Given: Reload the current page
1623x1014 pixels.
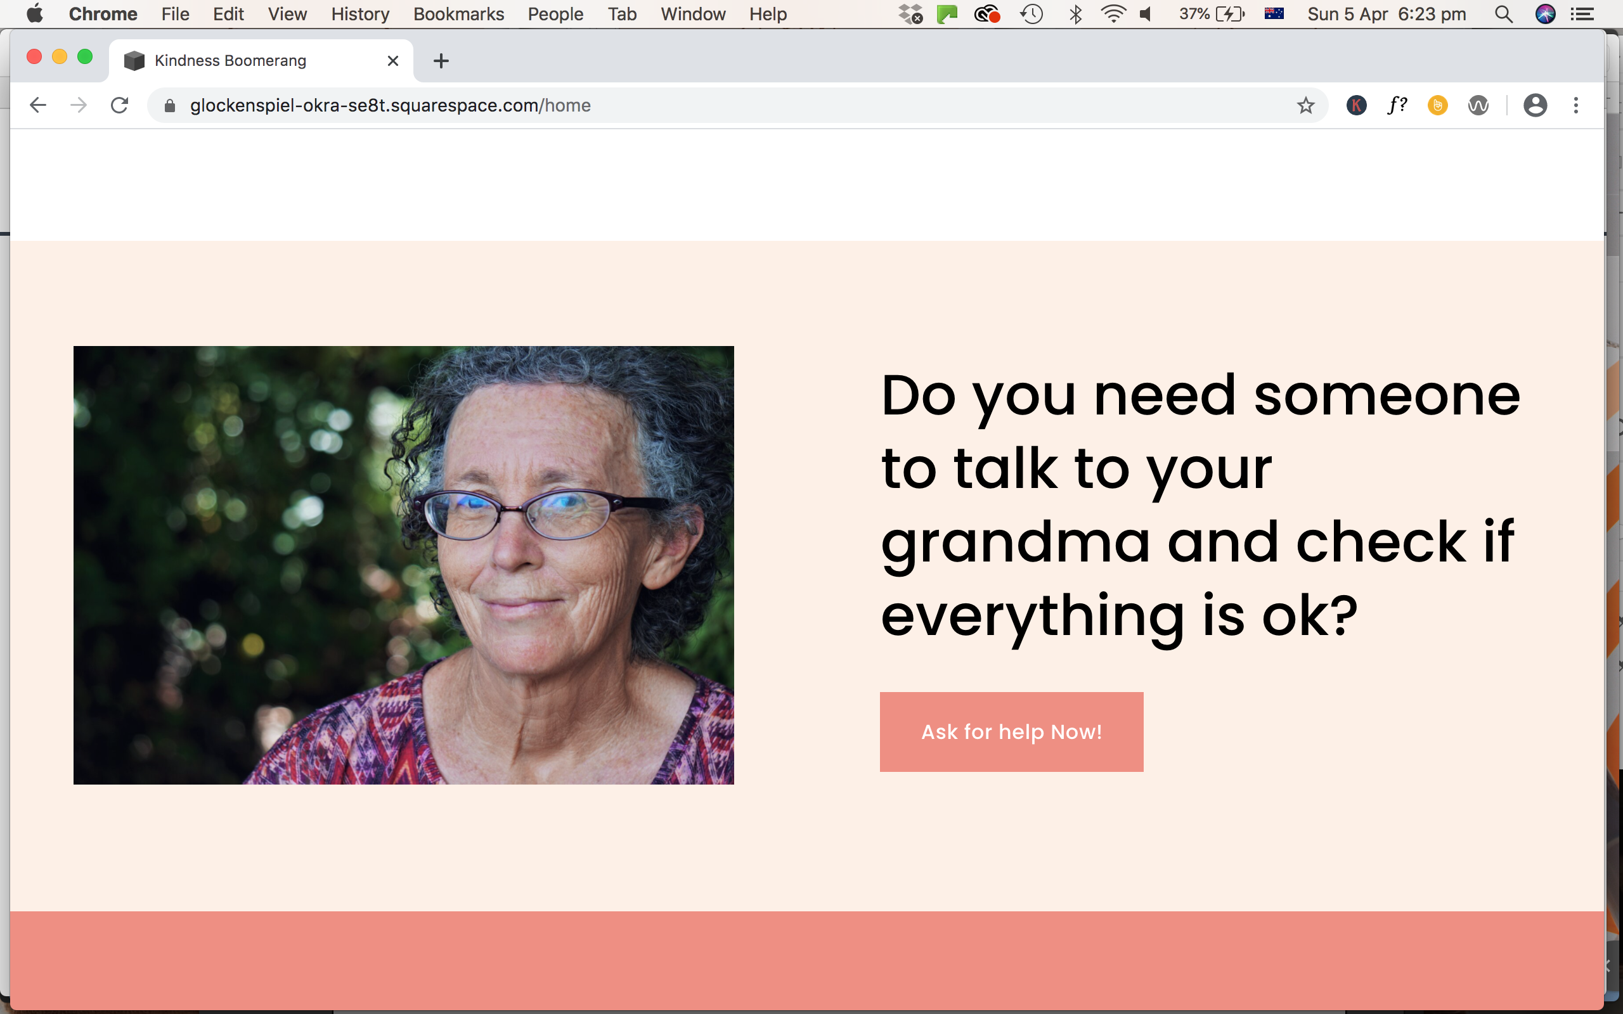Looking at the screenshot, I should tap(119, 105).
